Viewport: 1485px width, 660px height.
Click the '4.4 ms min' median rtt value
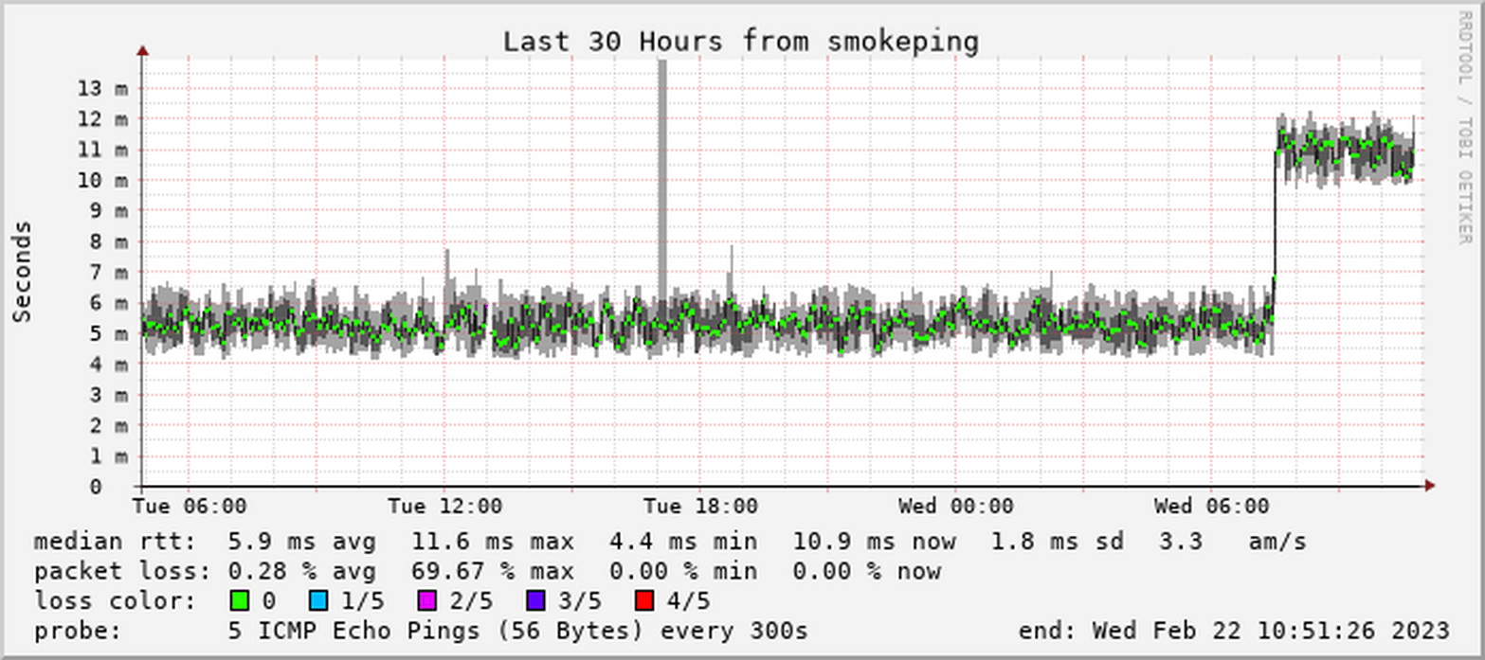(682, 543)
